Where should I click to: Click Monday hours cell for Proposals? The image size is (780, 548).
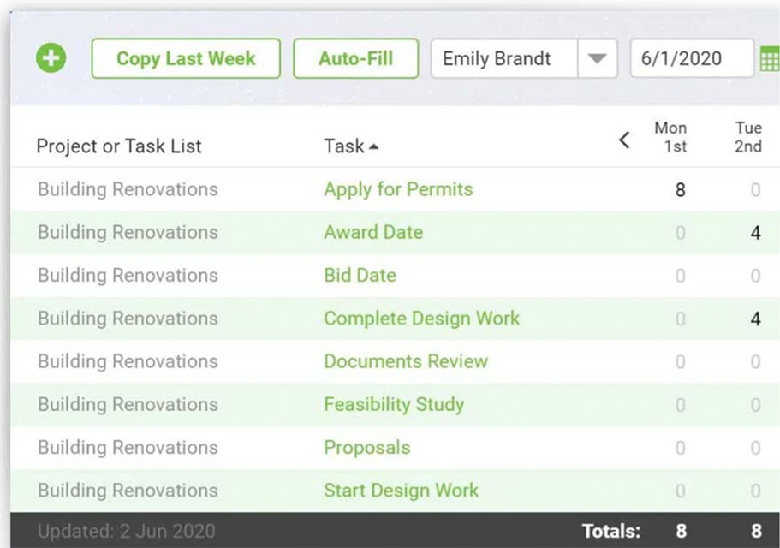(680, 448)
